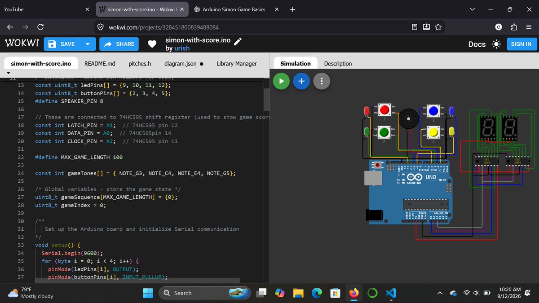The image size is (539, 303).
Task: Open a new browser tab
Action: 292,9
